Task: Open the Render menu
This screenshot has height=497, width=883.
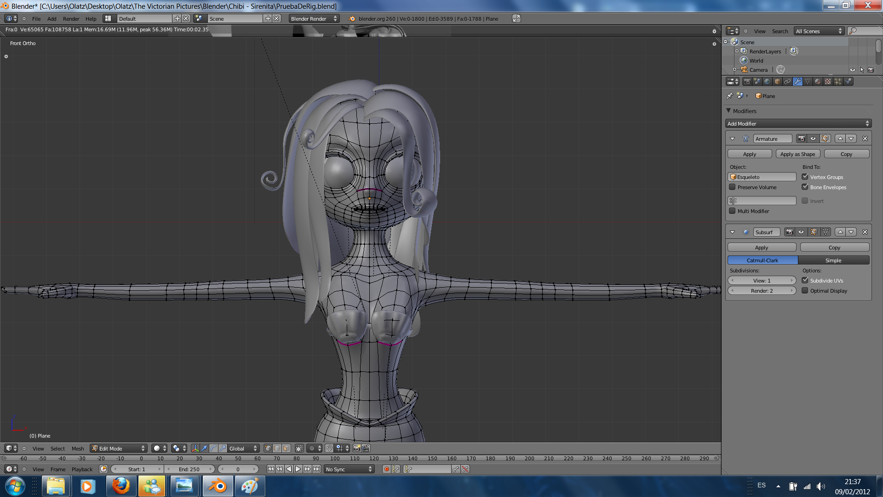Action: pos(71,19)
